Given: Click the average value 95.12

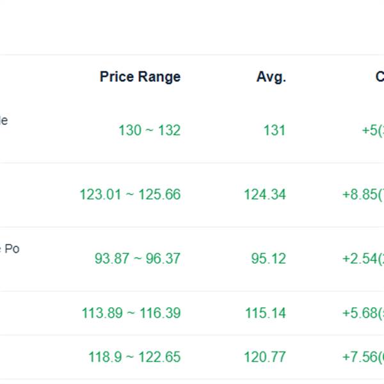Looking at the screenshot, I should (x=268, y=259).
